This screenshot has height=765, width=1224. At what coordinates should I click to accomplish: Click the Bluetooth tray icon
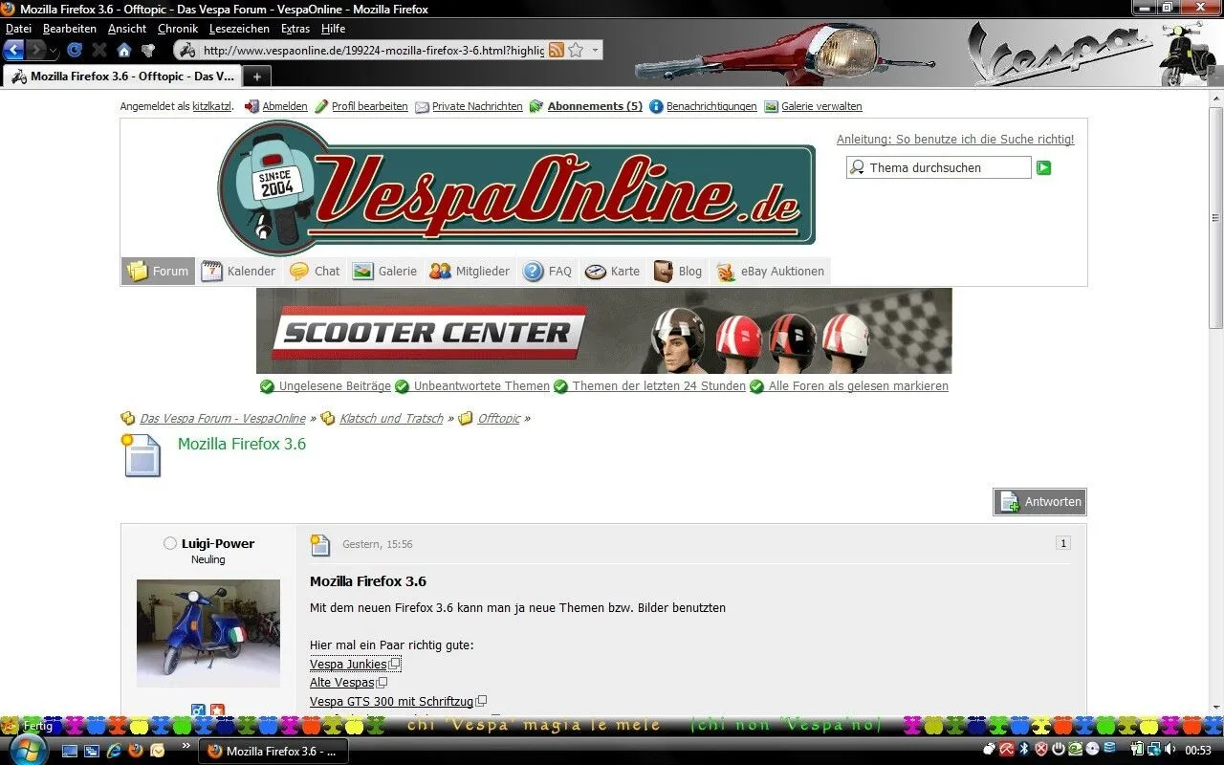click(1023, 750)
